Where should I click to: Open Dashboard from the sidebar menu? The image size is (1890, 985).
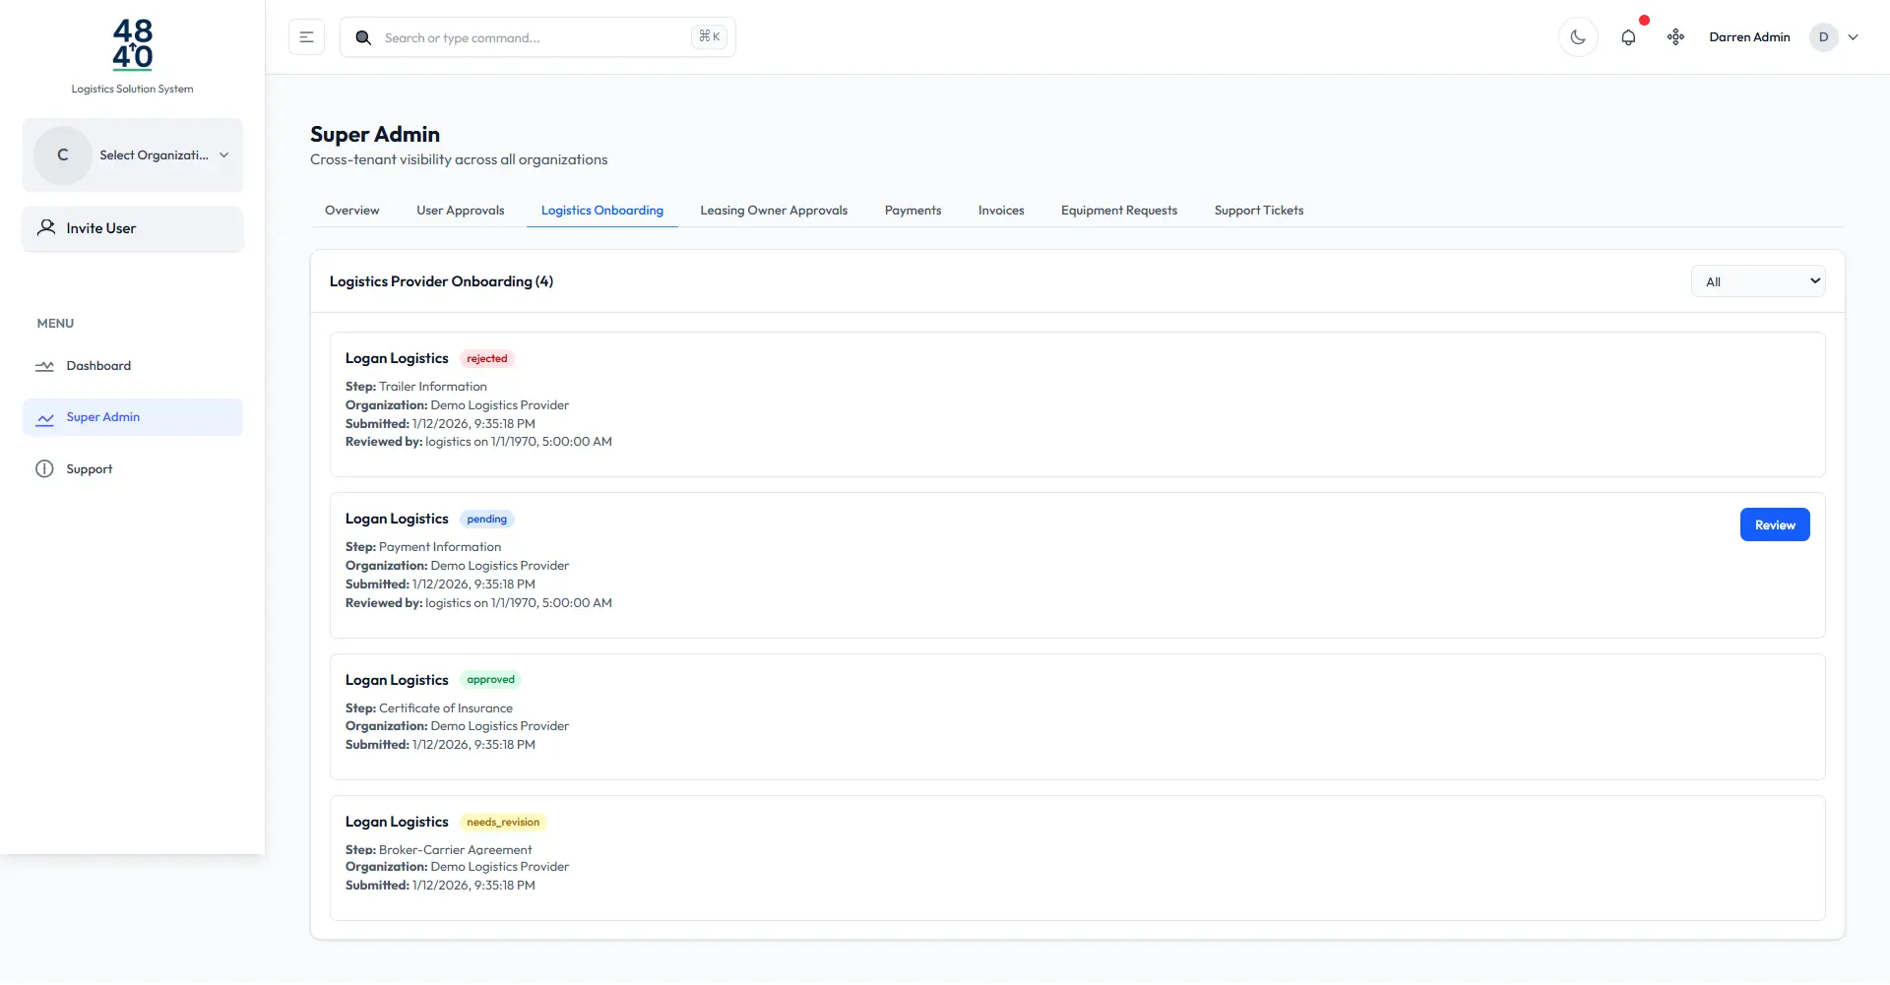point(98,366)
